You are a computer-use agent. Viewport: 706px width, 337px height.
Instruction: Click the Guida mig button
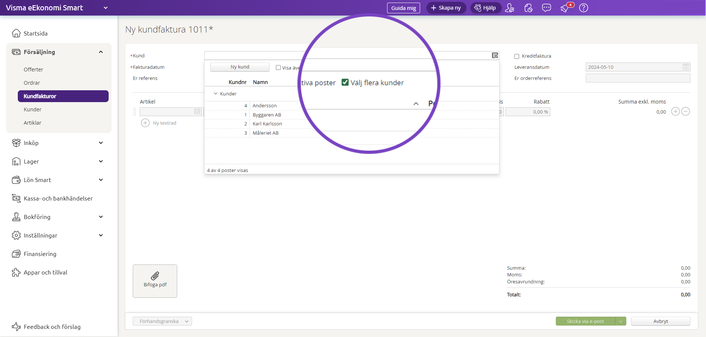[403, 8]
